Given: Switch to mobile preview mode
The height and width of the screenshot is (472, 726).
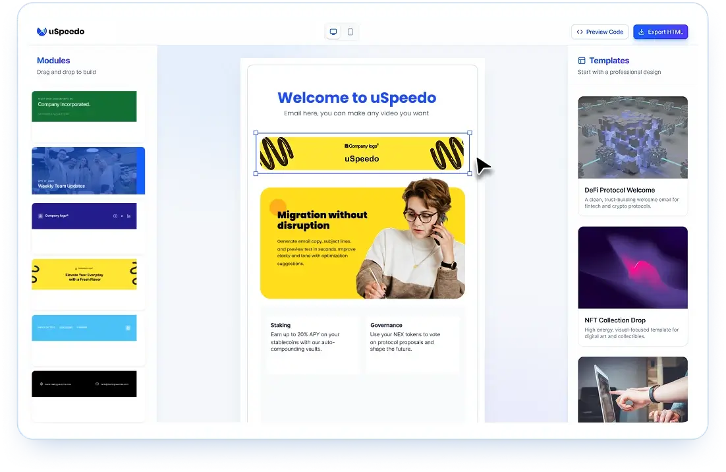Looking at the screenshot, I should [x=350, y=31].
